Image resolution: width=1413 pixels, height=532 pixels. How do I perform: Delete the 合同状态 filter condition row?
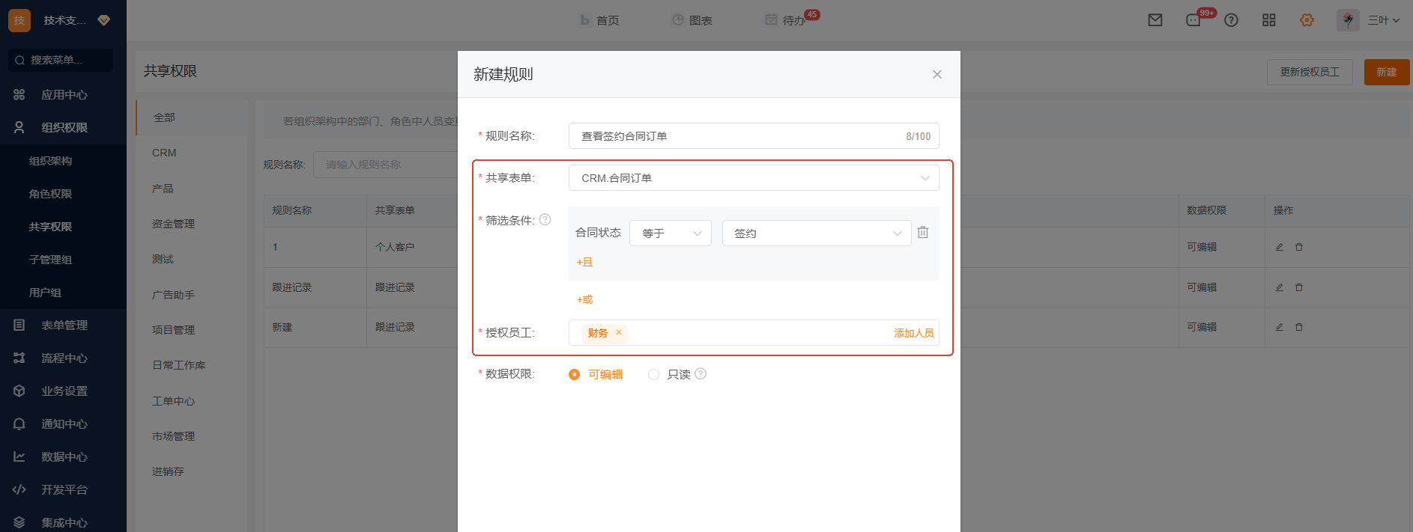923,233
